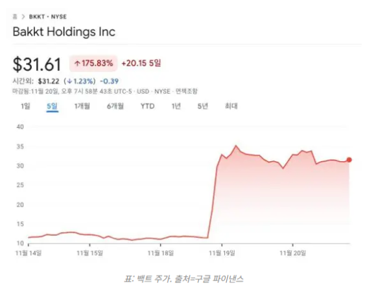Click the Bakkt Holdings Inc title
The width and height of the screenshot is (389, 291).
click(64, 32)
